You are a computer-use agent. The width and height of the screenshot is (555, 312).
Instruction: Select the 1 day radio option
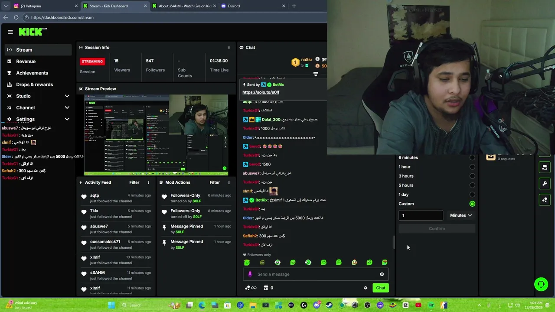472,195
